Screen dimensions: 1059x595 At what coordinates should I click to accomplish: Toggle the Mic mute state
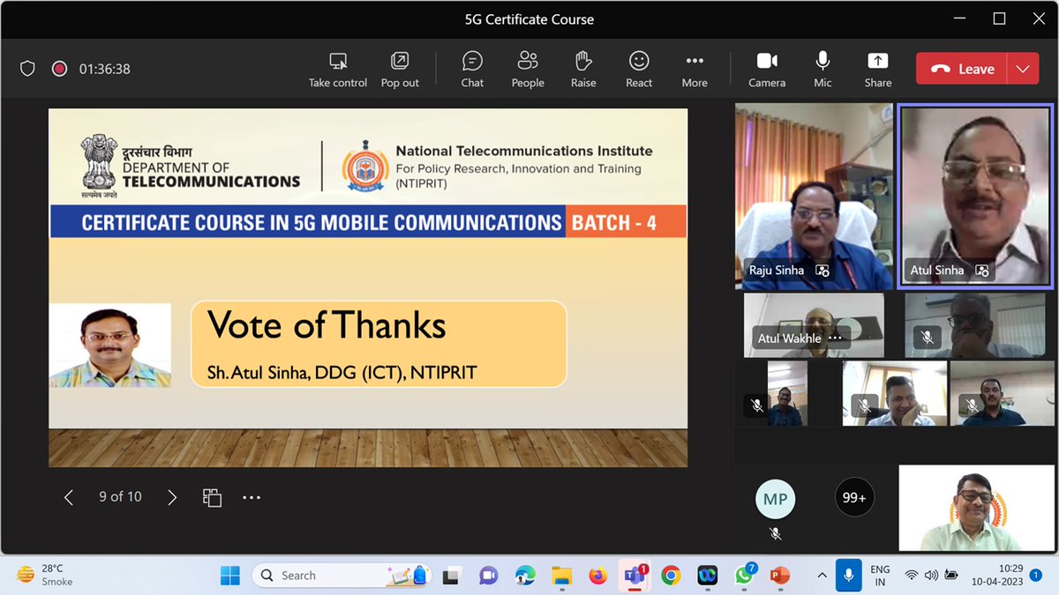tap(822, 69)
